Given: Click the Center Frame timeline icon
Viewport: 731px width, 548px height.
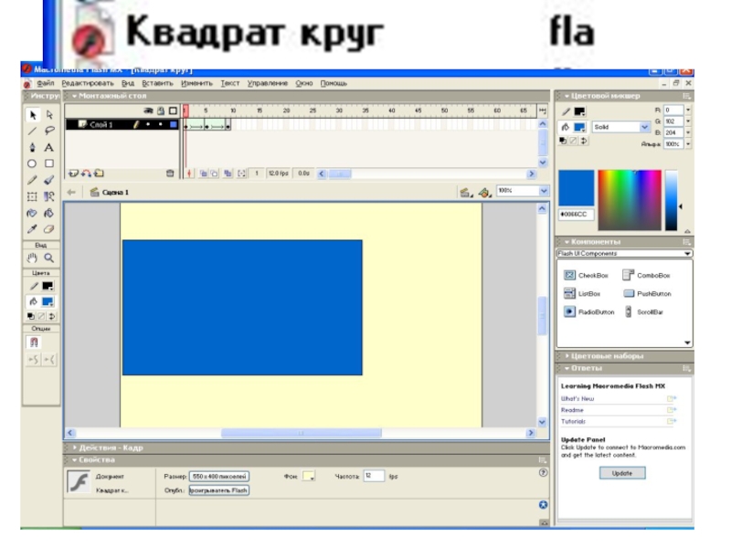Looking at the screenshot, I should [x=189, y=174].
